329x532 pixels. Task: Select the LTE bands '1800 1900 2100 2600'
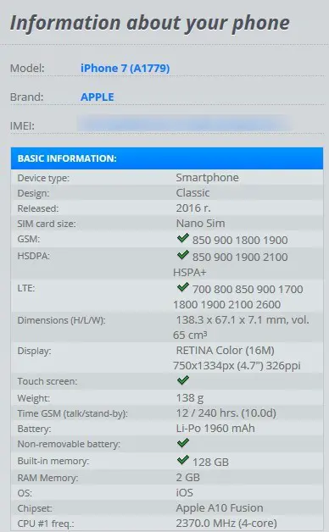point(226,305)
